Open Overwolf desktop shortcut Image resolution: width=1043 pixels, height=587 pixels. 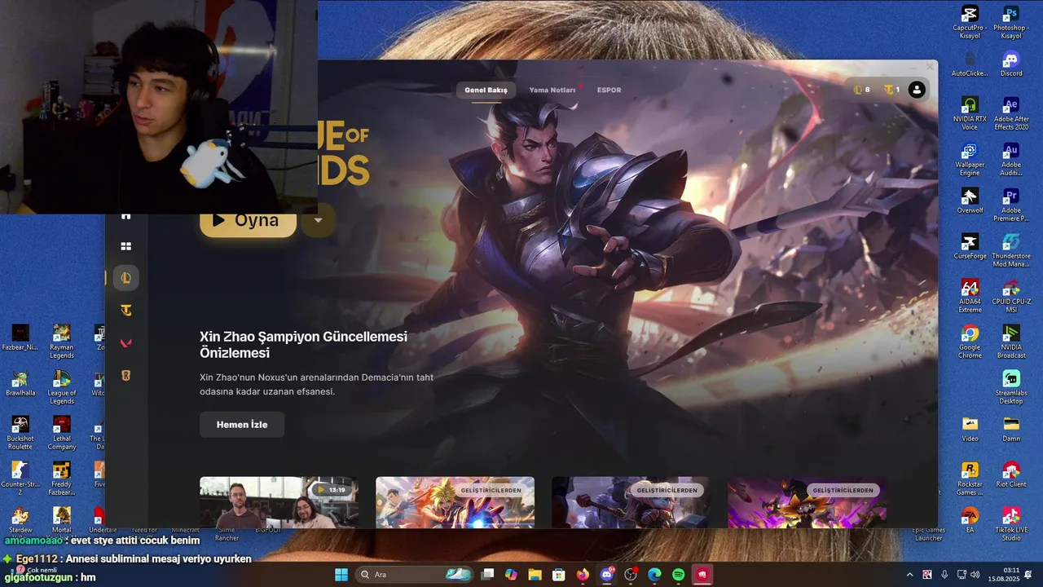(970, 201)
